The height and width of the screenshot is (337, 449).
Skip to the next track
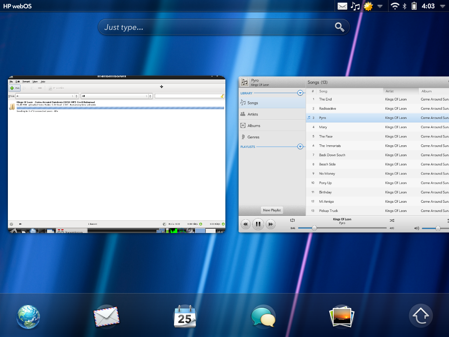(x=271, y=224)
